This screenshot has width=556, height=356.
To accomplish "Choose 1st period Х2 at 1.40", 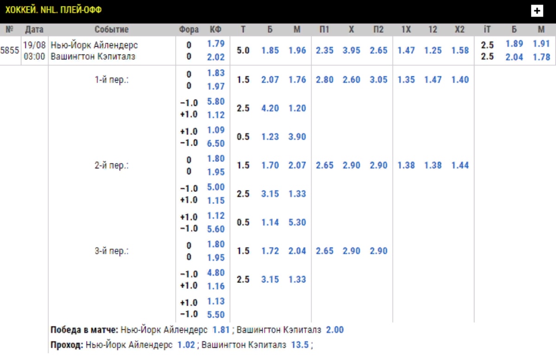I will coord(460,80).
